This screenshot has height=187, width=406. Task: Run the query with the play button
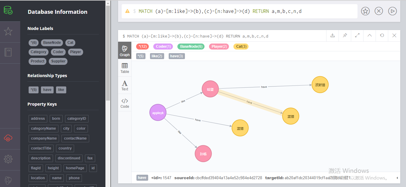click(392, 11)
